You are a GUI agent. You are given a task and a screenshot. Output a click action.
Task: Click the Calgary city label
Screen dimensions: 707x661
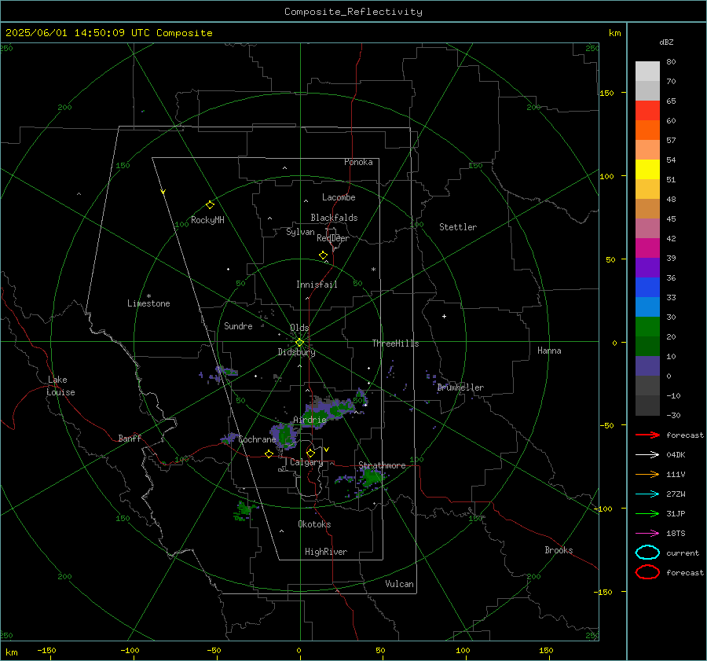[x=306, y=462]
